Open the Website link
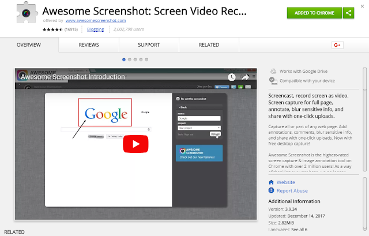369x236 pixels. pos(286,182)
